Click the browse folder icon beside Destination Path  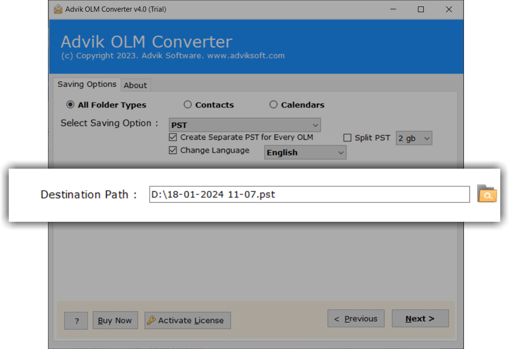coord(487,194)
